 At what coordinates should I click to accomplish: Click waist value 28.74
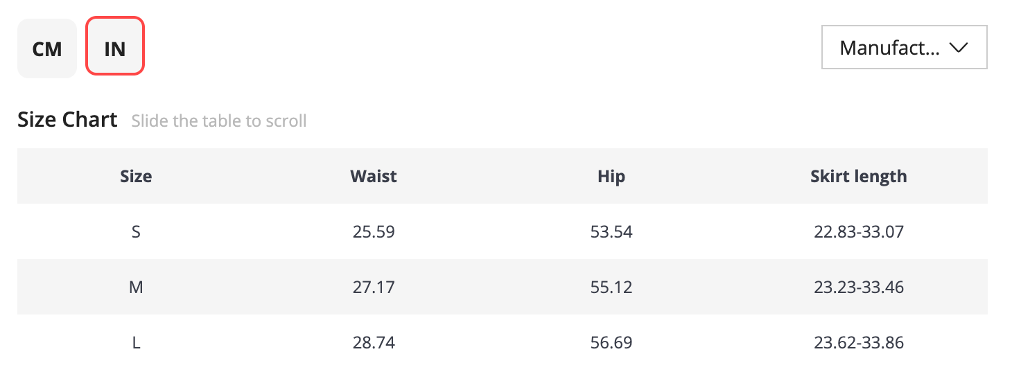(x=374, y=342)
